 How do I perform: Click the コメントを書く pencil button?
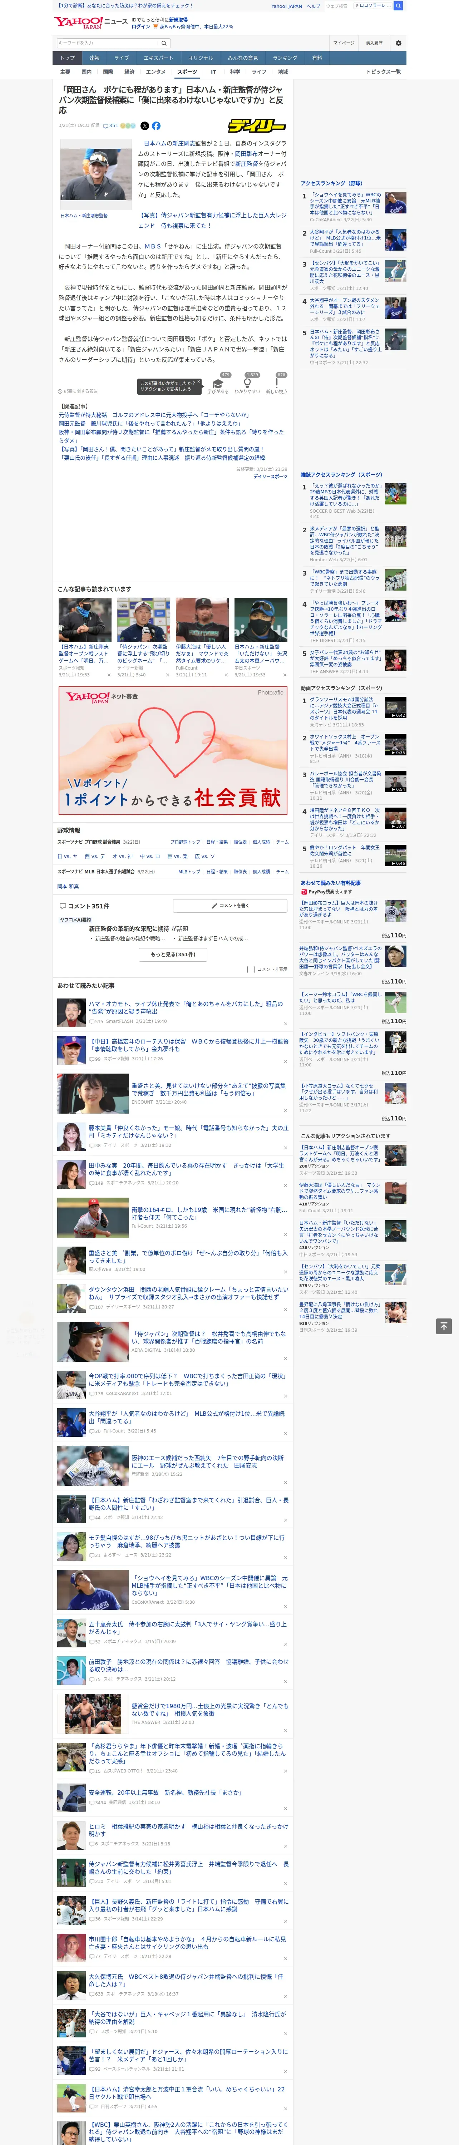point(230,905)
